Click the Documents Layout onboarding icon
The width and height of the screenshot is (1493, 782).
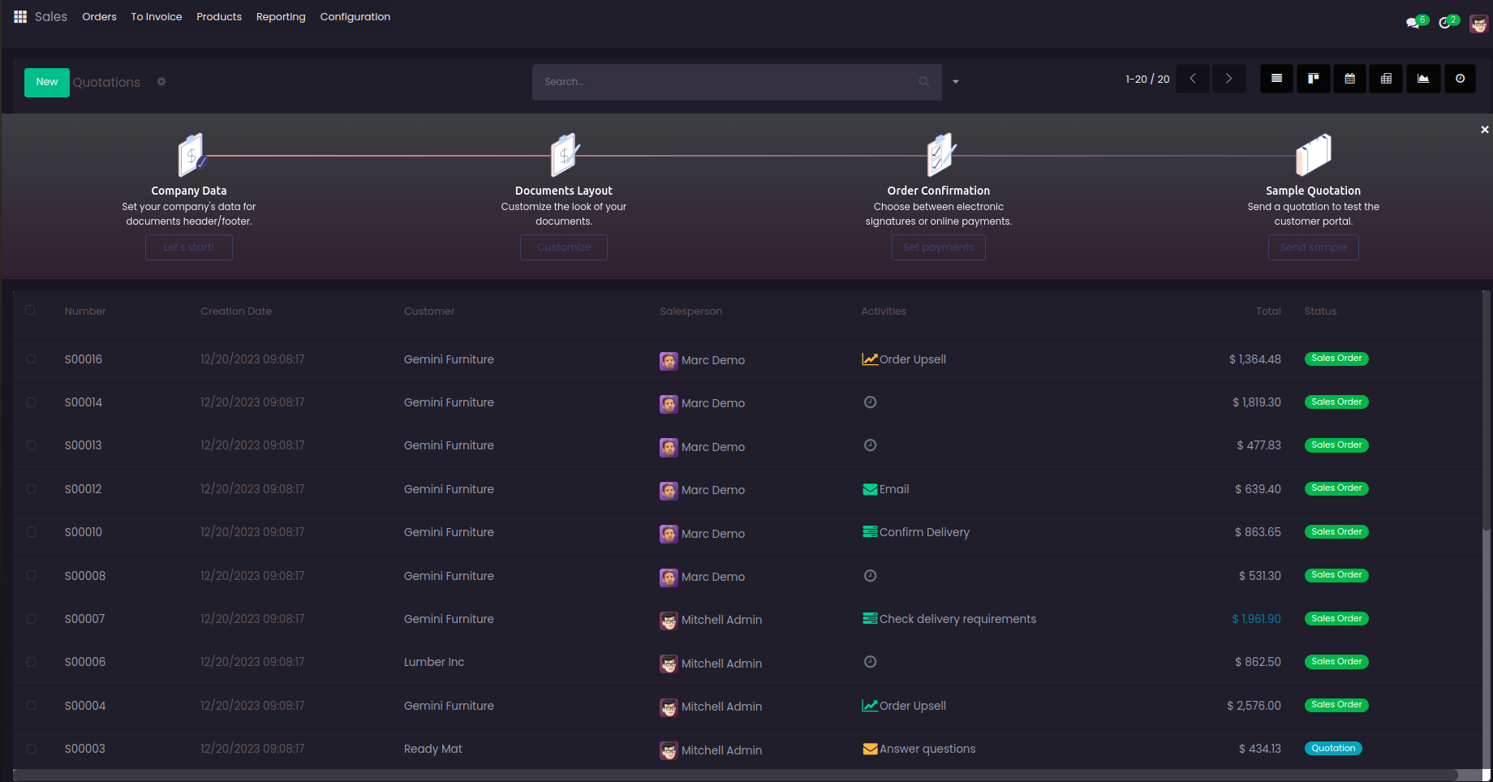[565, 154]
